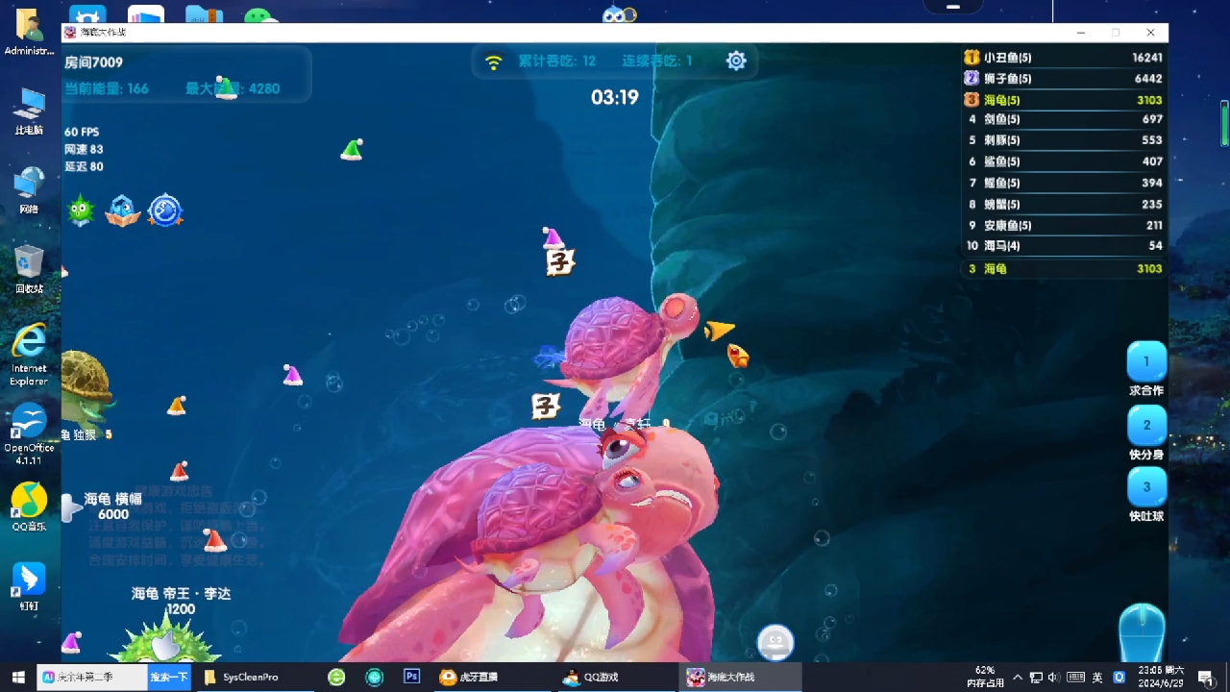The height and width of the screenshot is (692, 1230).
Task: Expand the hidden system tray icons
Action: pyautogui.click(x=1018, y=677)
